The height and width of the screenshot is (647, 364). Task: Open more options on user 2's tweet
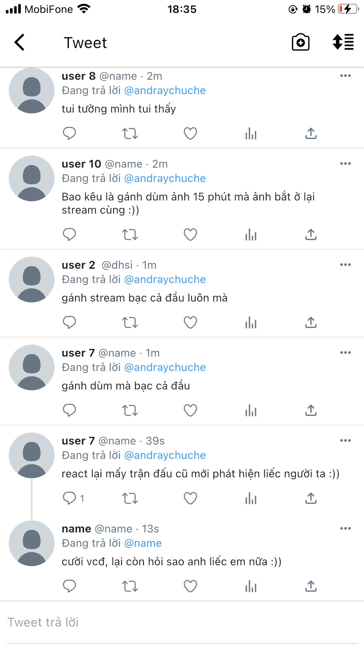345,265
